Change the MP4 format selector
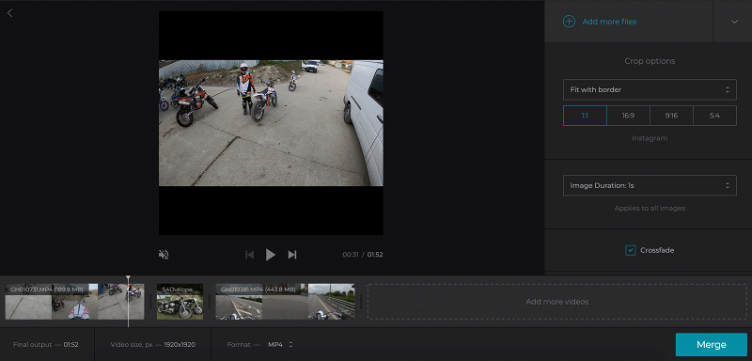752x361 pixels. tap(280, 344)
